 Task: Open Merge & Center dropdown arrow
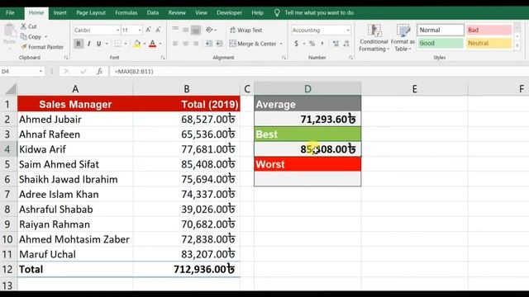pyautogui.click(x=281, y=44)
